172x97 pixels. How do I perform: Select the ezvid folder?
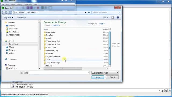[48, 38]
